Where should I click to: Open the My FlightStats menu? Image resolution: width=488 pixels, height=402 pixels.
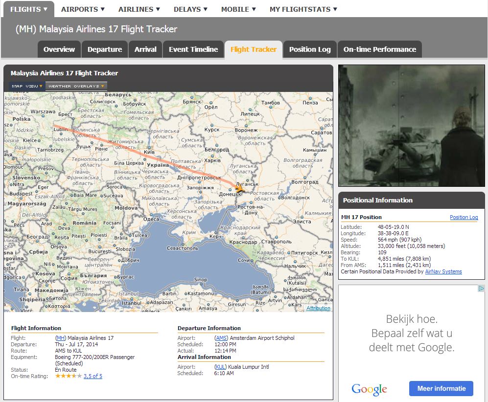[x=303, y=9]
